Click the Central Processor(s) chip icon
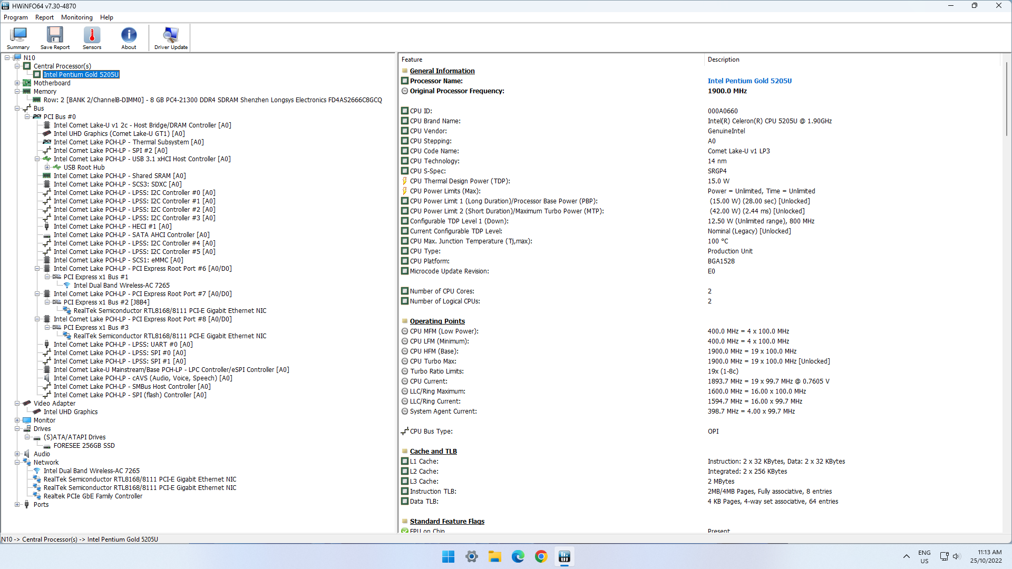1012x569 pixels. 27,66
